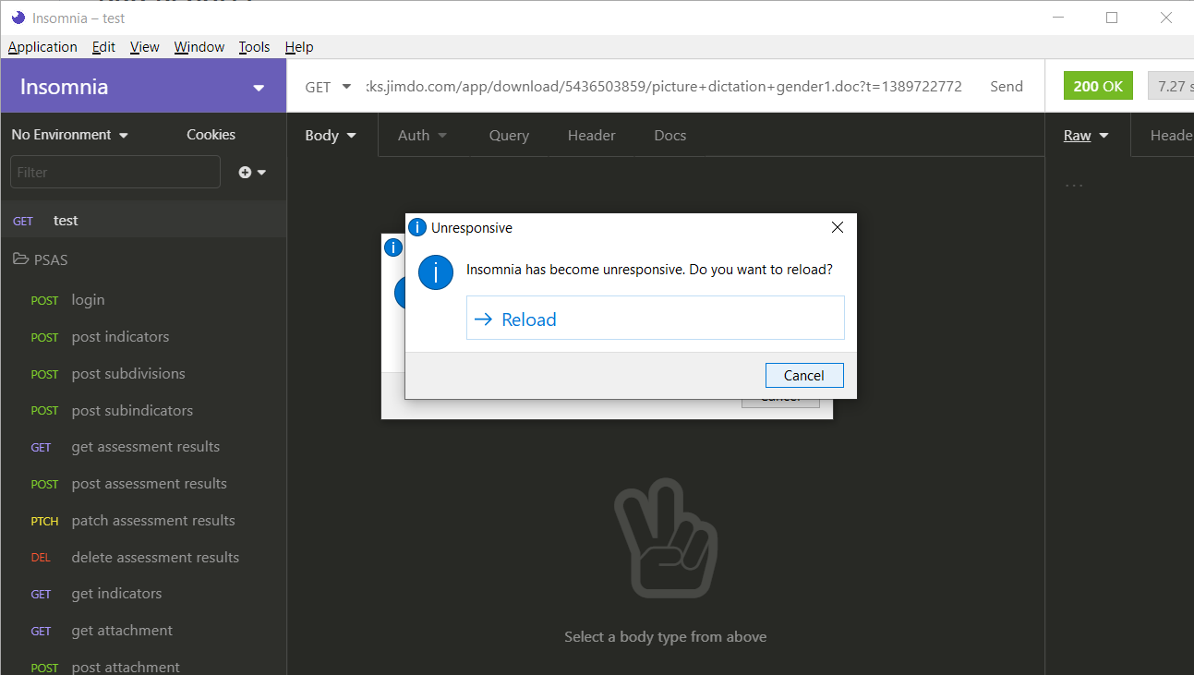Switch to the Docs tab
Screen dimensions: 1194x675
(669, 135)
